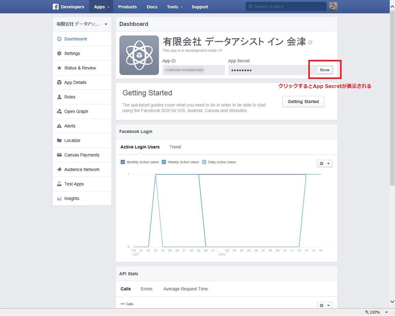Screen dimensions: 395x316
Task: Open the Localize page
Action: (82, 140)
